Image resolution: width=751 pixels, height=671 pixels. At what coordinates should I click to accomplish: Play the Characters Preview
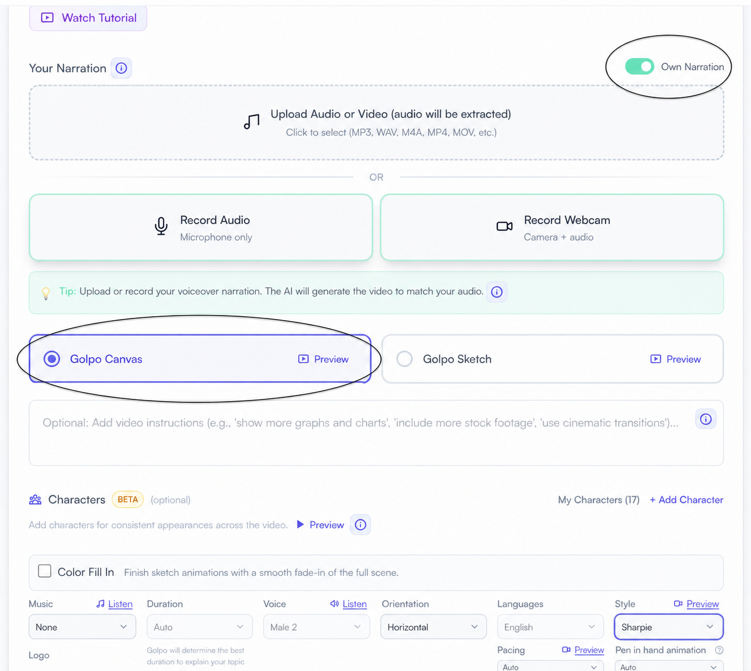click(320, 525)
